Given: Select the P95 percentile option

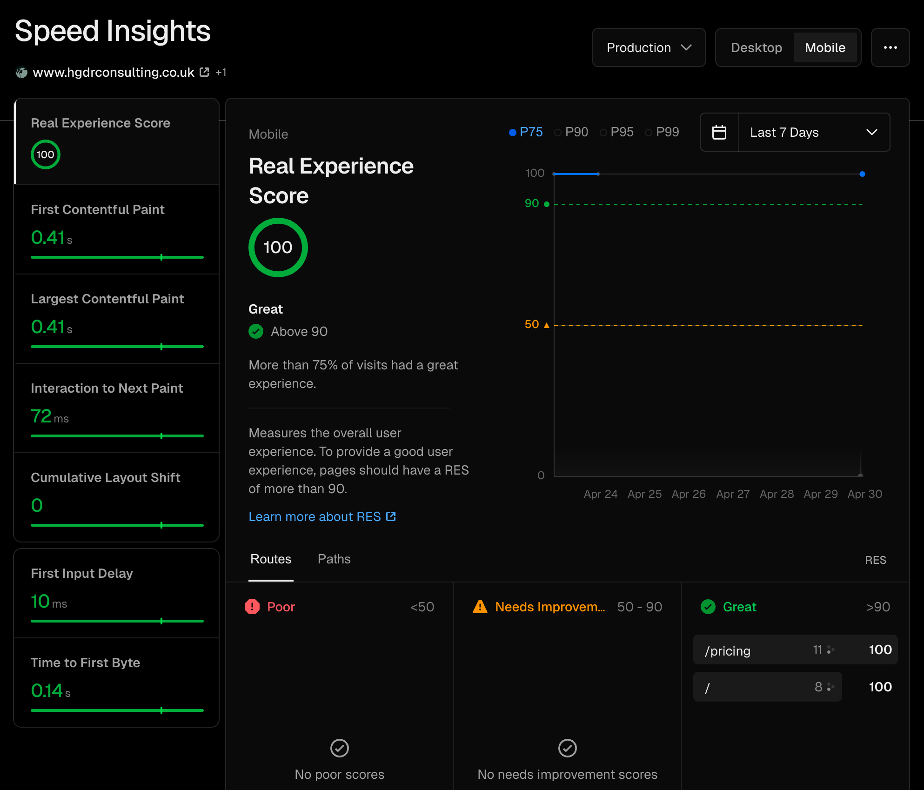Looking at the screenshot, I should [x=617, y=133].
